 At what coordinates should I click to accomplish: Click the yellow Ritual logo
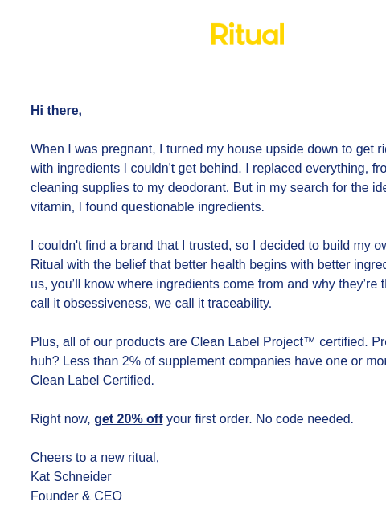pos(248,34)
